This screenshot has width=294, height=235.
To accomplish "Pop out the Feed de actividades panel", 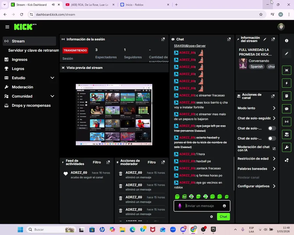I will point(108,162).
